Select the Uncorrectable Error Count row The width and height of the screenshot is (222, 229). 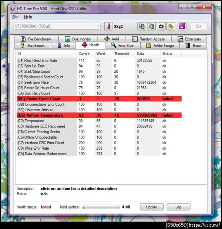(x=99, y=104)
